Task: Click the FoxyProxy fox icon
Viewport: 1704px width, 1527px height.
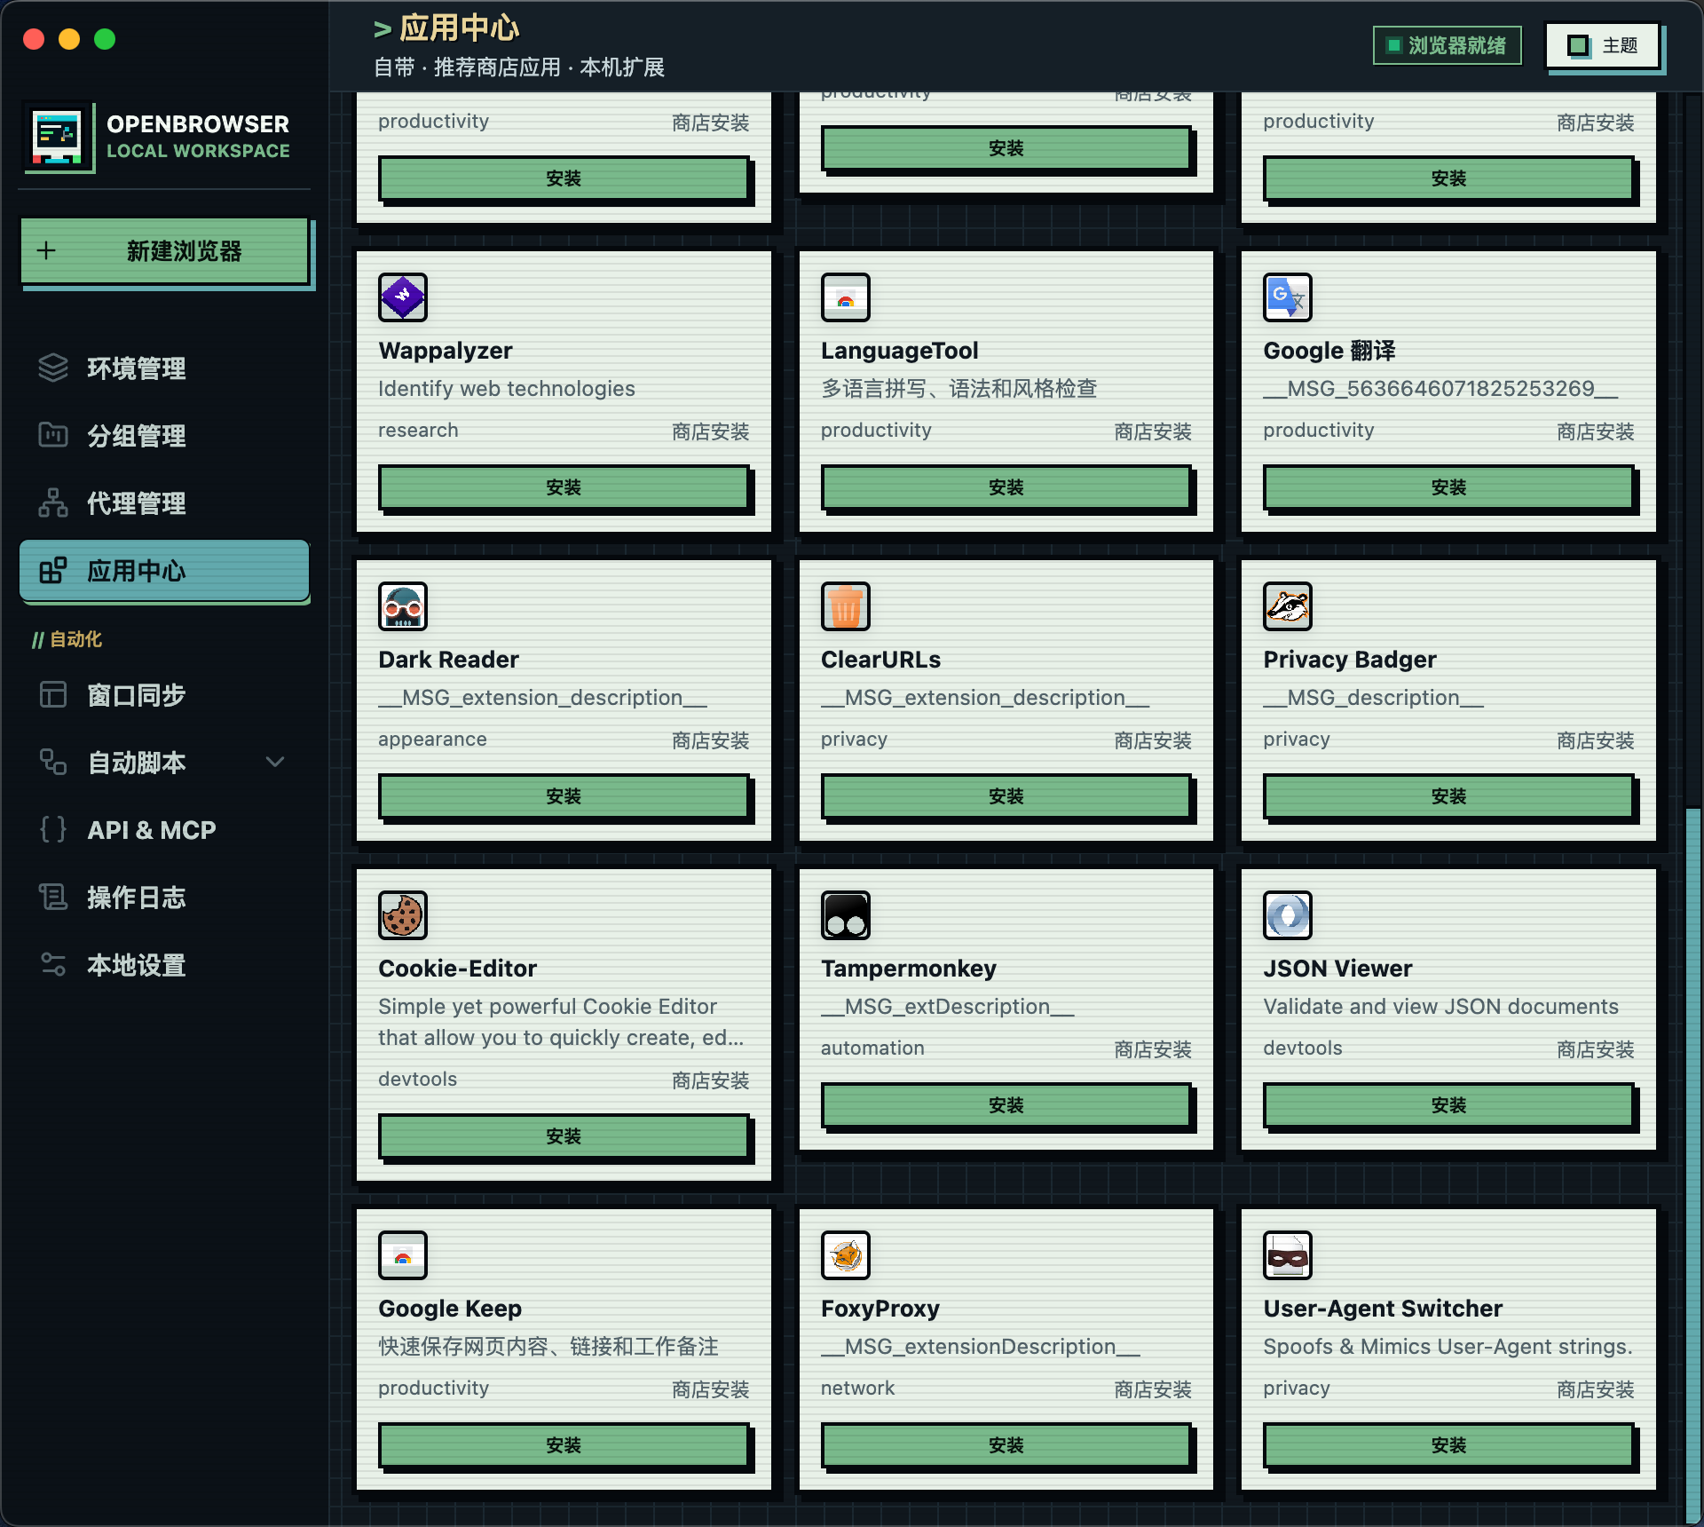Action: pyautogui.click(x=846, y=1255)
